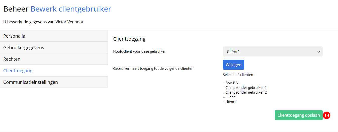Click the blue Wijzigen button
Viewport: 338px width, 132px height.
(233, 65)
